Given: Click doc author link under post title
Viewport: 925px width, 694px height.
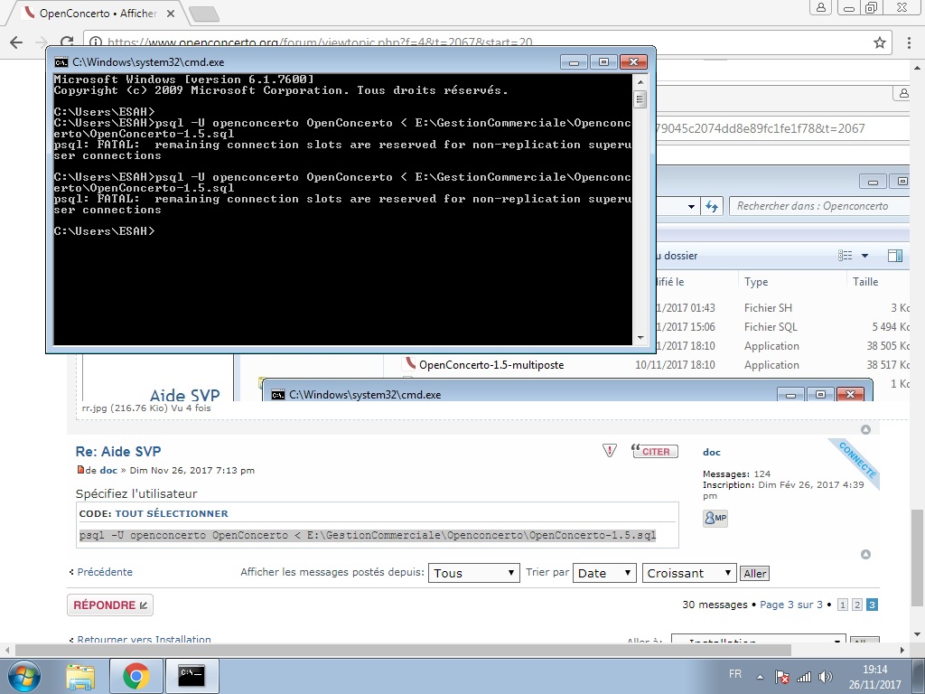Looking at the screenshot, I should [x=108, y=470].
